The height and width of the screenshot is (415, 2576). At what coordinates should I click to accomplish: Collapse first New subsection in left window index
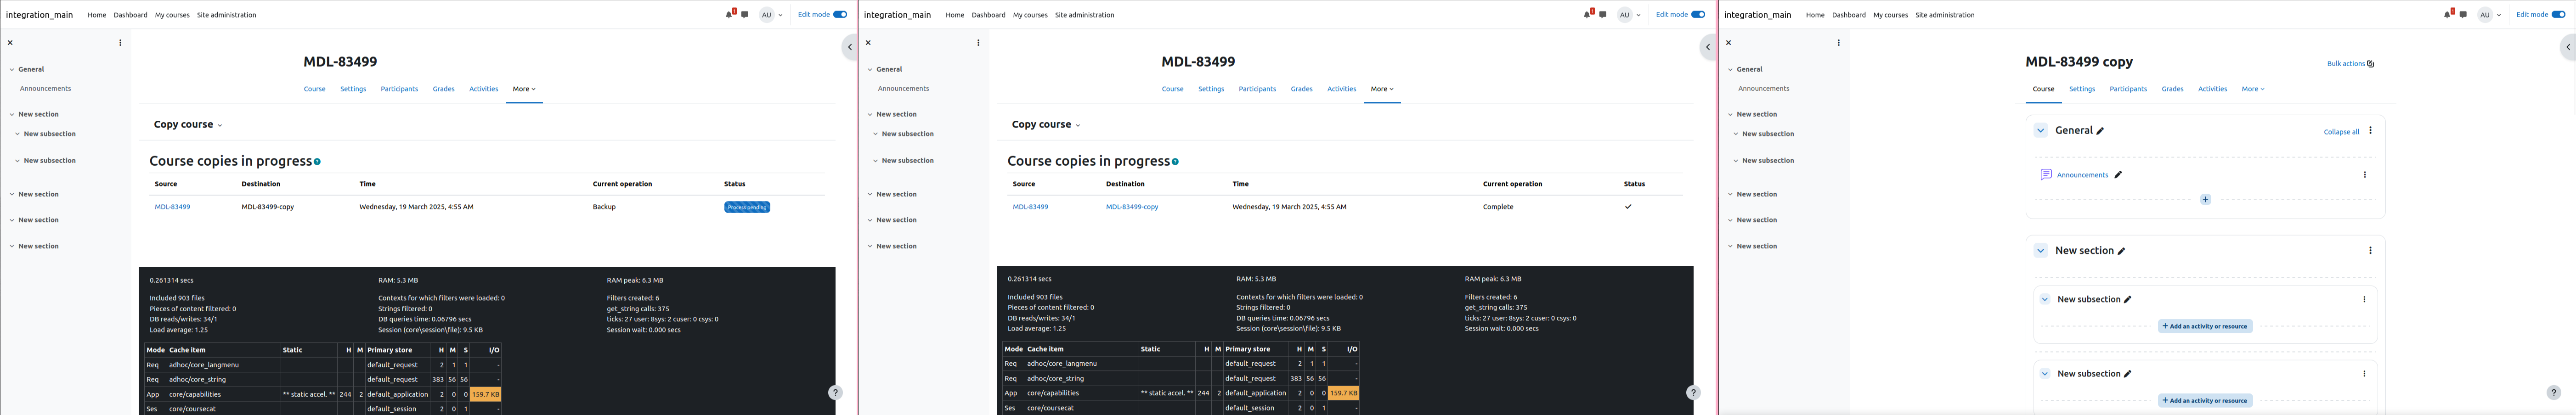pos(18,134)
